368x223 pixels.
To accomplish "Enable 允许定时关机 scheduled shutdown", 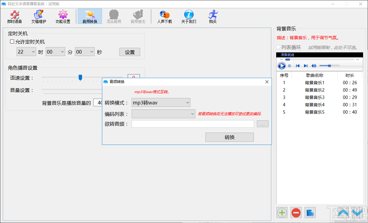I will tap(11, 42).
